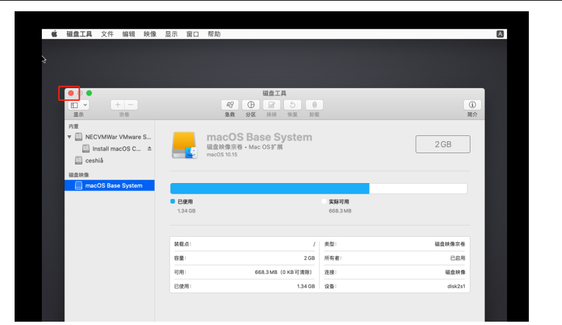Open the 显示 menu in menu bar
This screenshot has height=325, width=562.
tap(171, 34)
